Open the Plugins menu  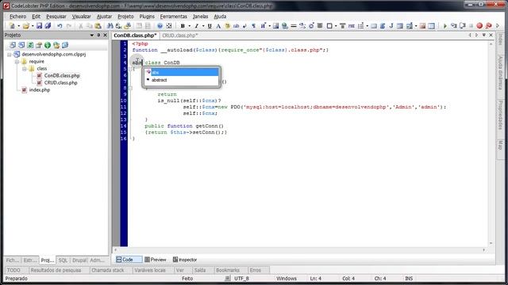point(147,16)
